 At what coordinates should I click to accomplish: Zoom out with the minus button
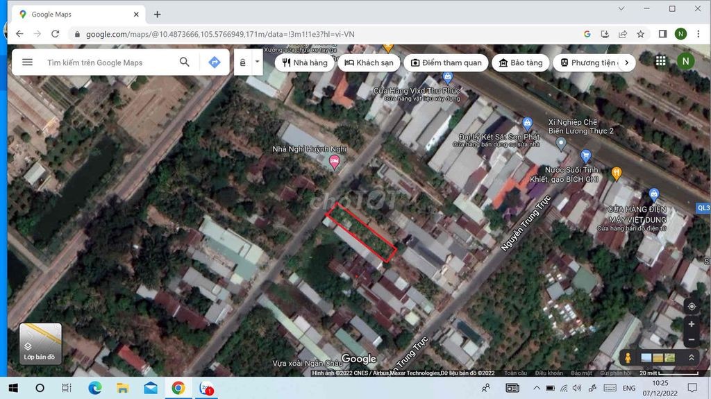pos(692,339)
